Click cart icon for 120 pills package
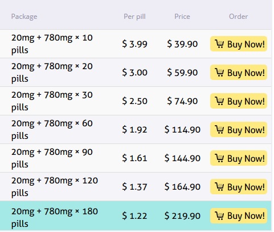 [219, 187]
